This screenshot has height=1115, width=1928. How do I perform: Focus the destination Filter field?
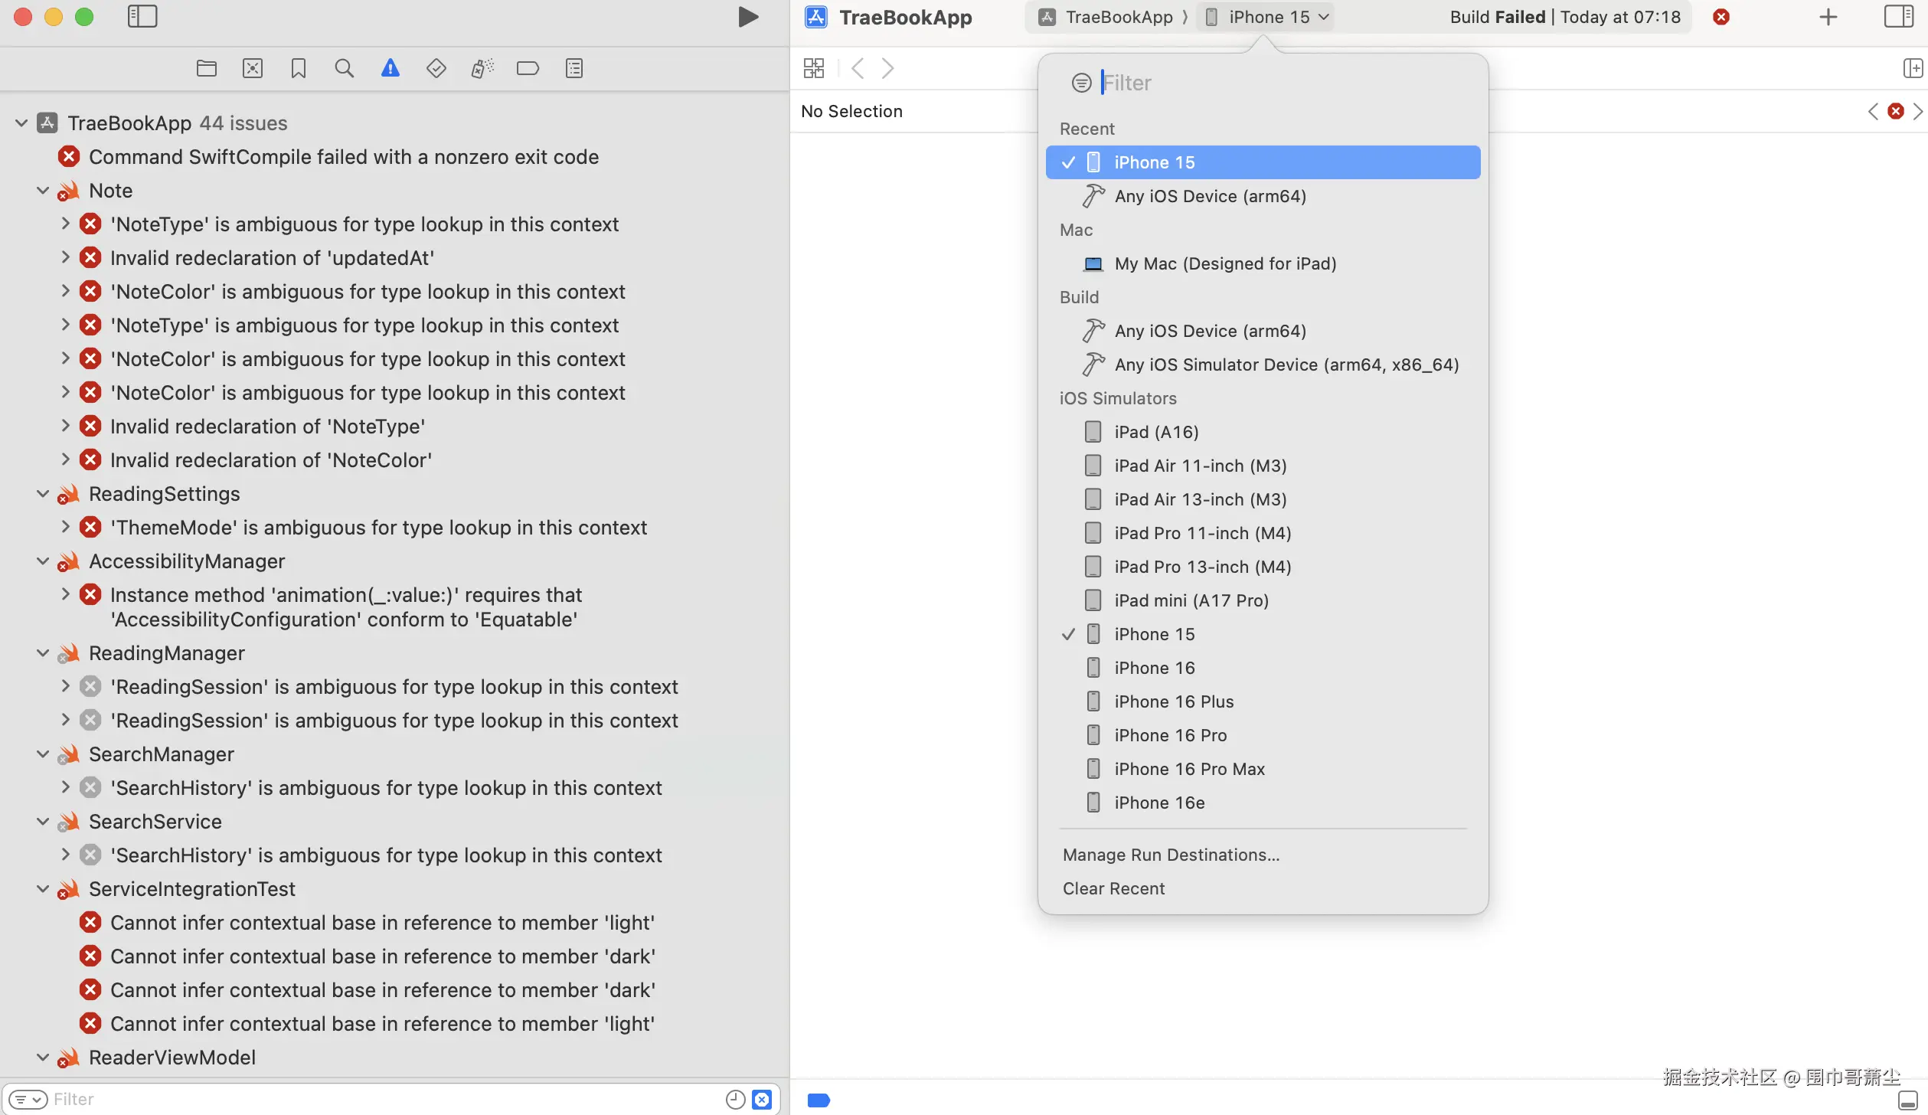coord(1279,83)
